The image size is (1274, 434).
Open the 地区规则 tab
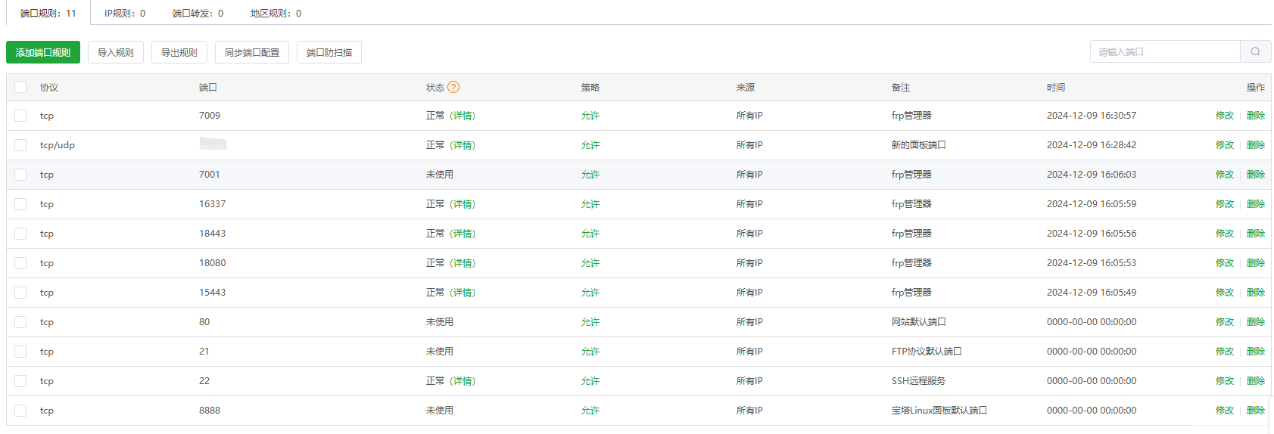click(276, 13)
